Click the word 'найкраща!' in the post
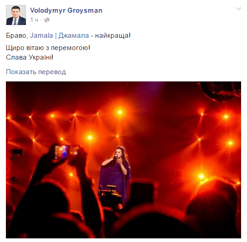The image size is (247, 242). point(113,35)
